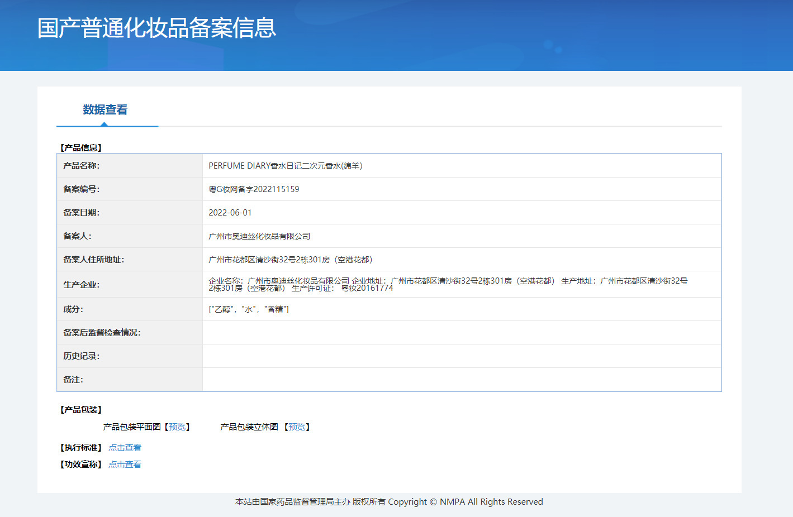Click 点击查看 next to 功效宣称
This screenshot has height=517, width=793.
point(125,464)
